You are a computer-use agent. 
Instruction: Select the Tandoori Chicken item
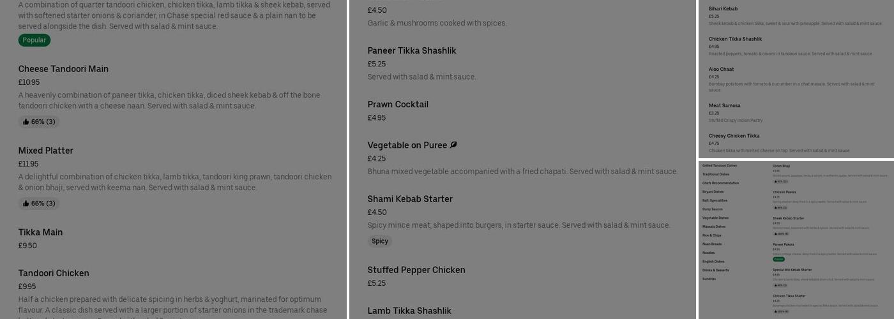coord(54,274)
